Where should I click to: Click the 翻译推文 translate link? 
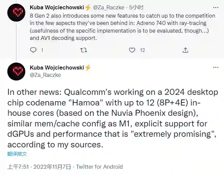pyautogui.click(x=17, y=154)
